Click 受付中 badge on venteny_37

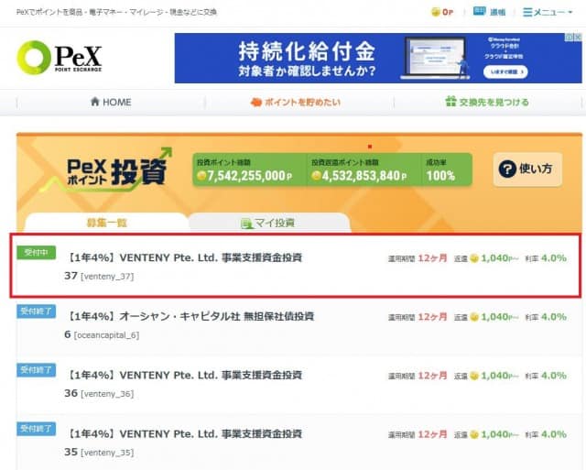point(37,252)
